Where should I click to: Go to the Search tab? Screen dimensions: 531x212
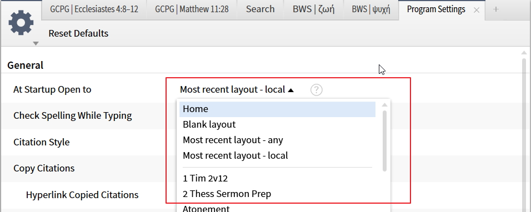pos(260,9)
